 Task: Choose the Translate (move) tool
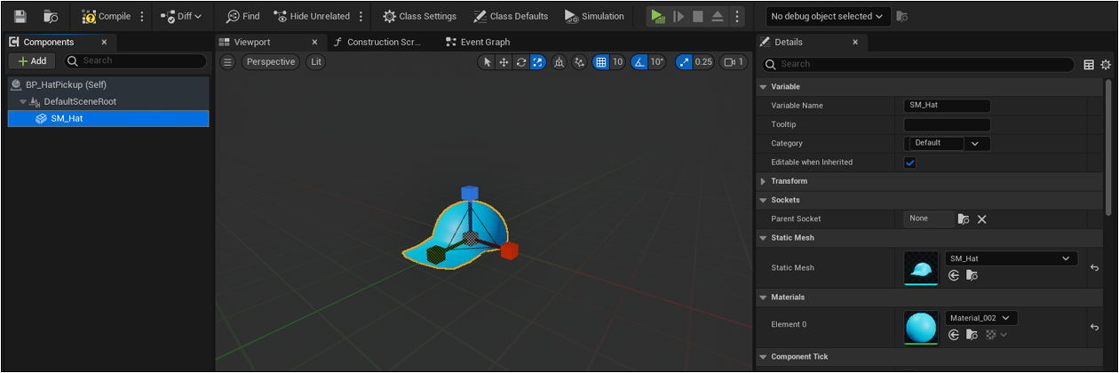(504, 62)
